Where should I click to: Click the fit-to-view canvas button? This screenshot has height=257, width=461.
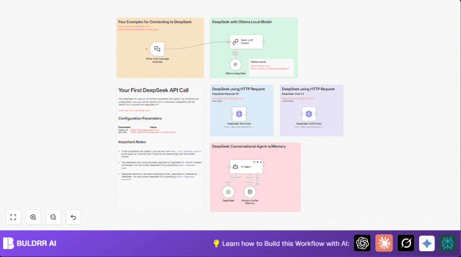(x=13, y=217)
